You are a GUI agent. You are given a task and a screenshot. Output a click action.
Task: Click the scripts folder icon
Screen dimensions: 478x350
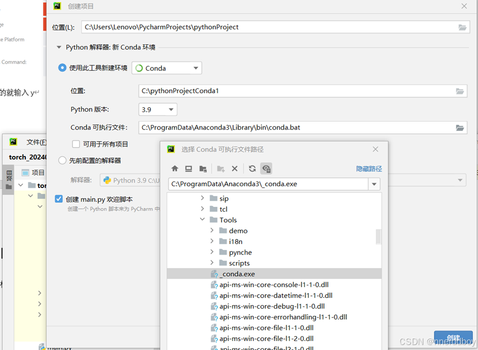(223, 263)
